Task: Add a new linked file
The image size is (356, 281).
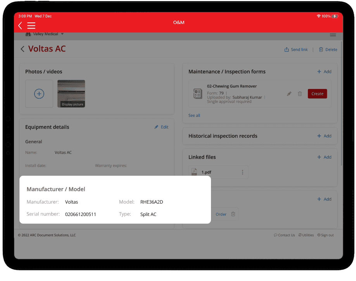Action: click(324, 157)
